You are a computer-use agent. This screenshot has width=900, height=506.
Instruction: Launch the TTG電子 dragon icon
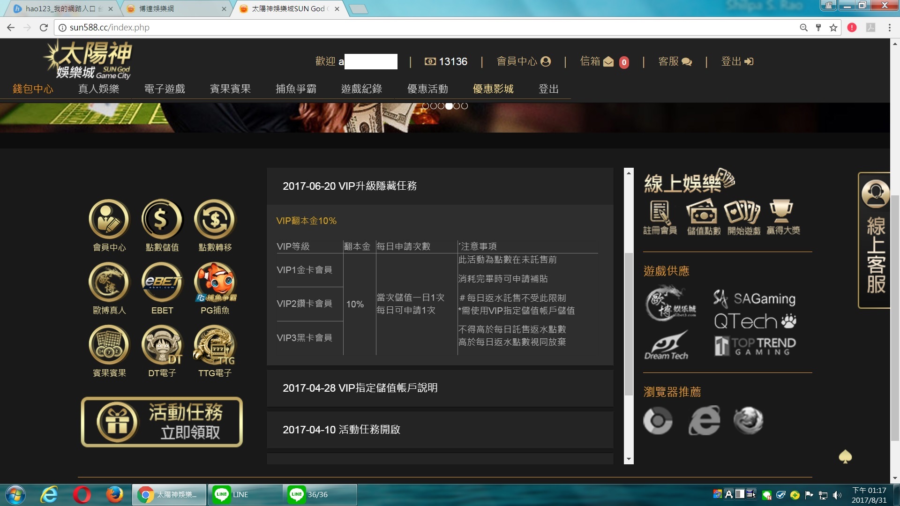[x=215, y=345]
